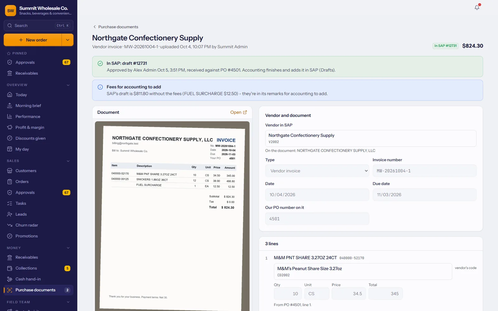Open Customers store icon

[39, 170]
